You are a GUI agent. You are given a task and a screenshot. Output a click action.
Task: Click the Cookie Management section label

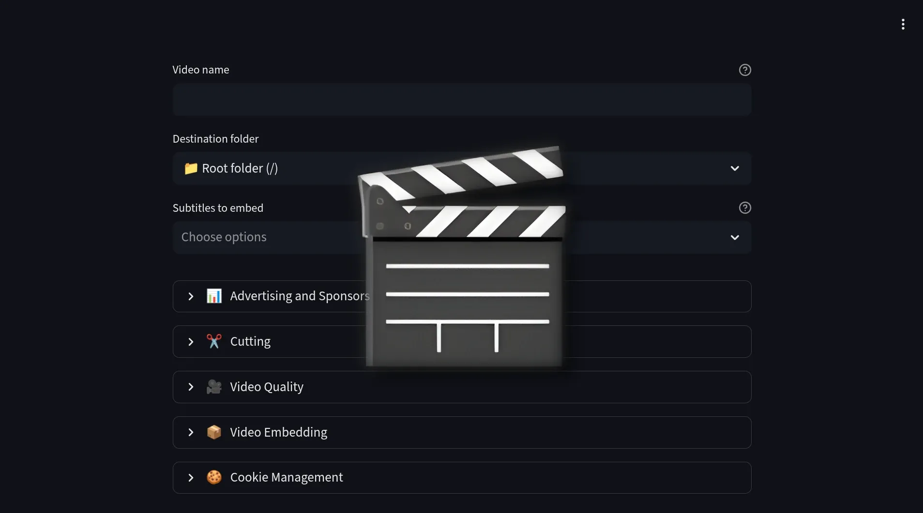point(286,477)
